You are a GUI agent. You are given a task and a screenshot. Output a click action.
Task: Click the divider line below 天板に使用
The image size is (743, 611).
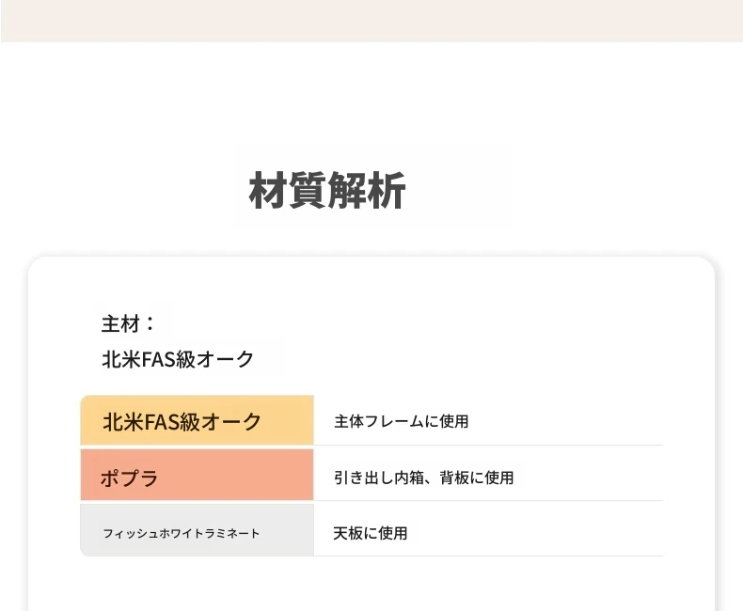488,556
